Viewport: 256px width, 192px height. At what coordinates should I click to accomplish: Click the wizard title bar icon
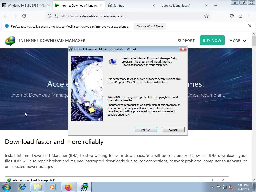pos(71,49)
